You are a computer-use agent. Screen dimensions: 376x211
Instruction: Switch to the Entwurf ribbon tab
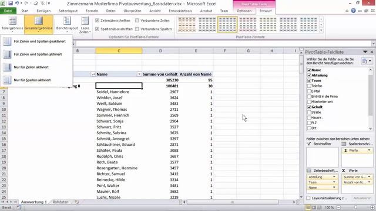(x=266, y=11)
